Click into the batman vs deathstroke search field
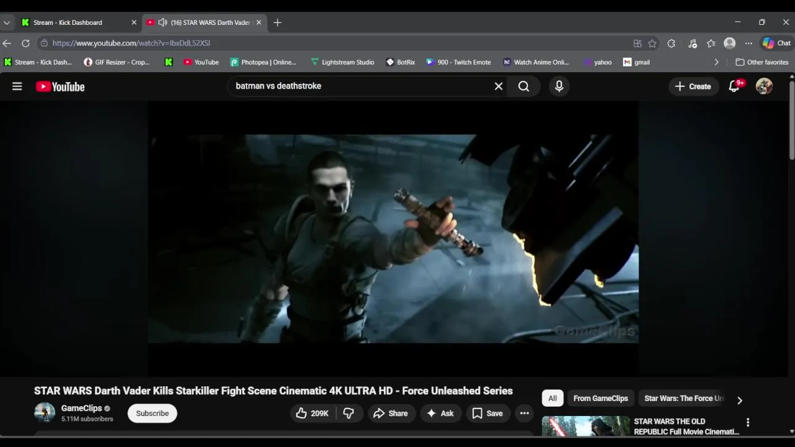The height and width of the screenshot is (447, 795). 360,86
